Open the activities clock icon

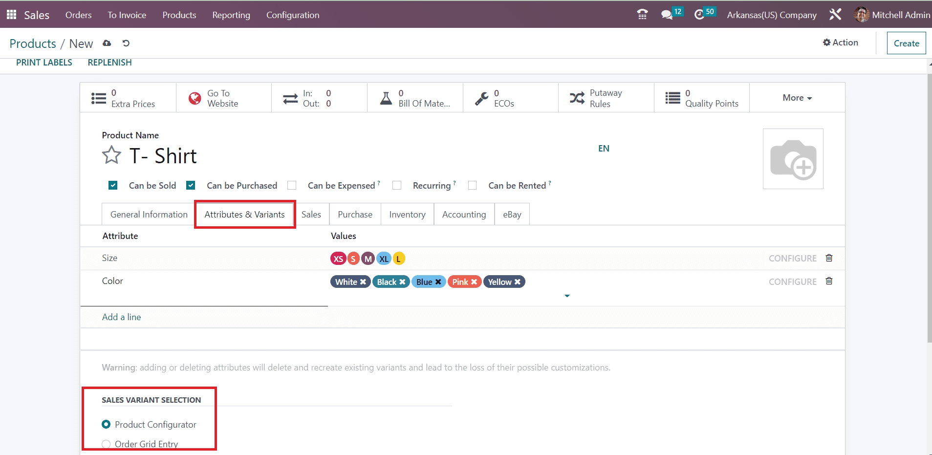coord(699,15)
